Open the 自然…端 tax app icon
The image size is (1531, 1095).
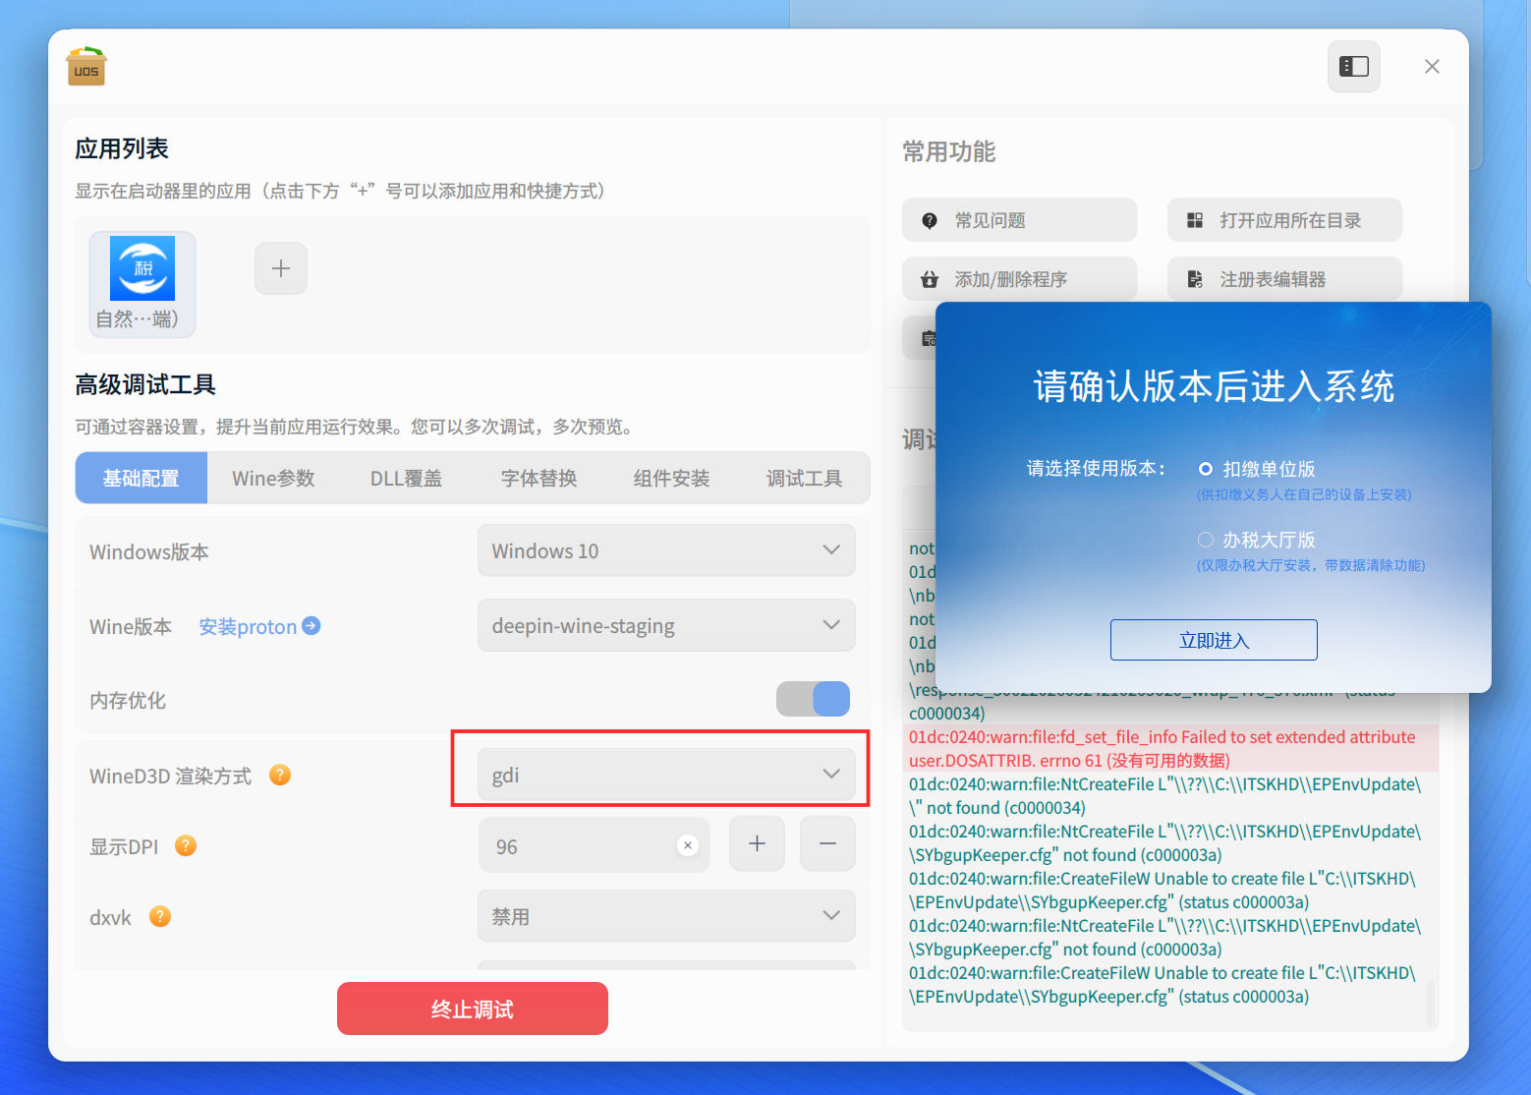[x=142, y=267]
